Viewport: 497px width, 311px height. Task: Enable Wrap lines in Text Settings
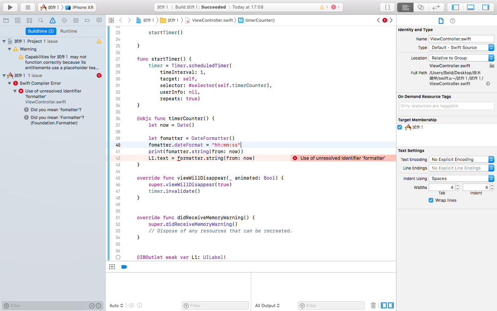[431, 200]
